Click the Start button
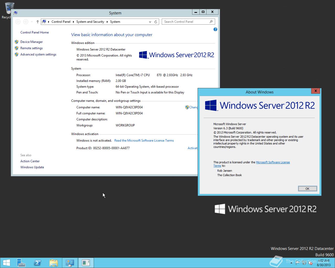Screen dimensions: 335x268 [6, 263]
